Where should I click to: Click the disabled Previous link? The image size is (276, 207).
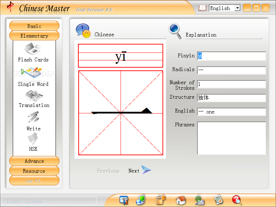pos(108,170)
